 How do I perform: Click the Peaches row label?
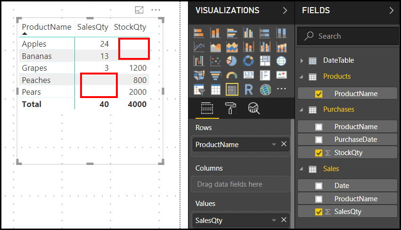pyautogui.click(x=36, y=80)
